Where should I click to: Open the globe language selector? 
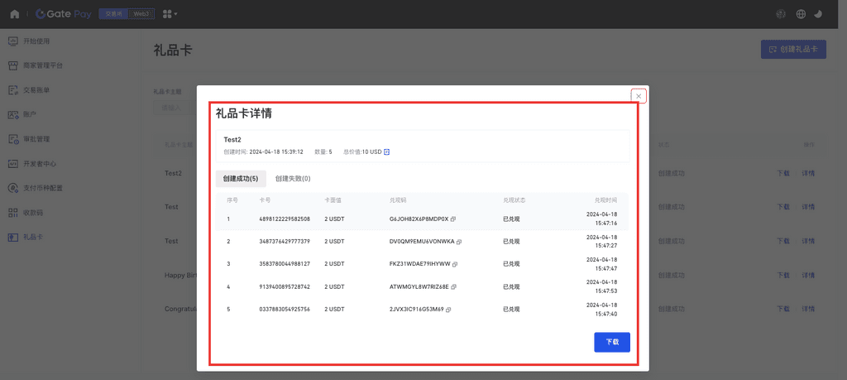click(x=801, y=14)
